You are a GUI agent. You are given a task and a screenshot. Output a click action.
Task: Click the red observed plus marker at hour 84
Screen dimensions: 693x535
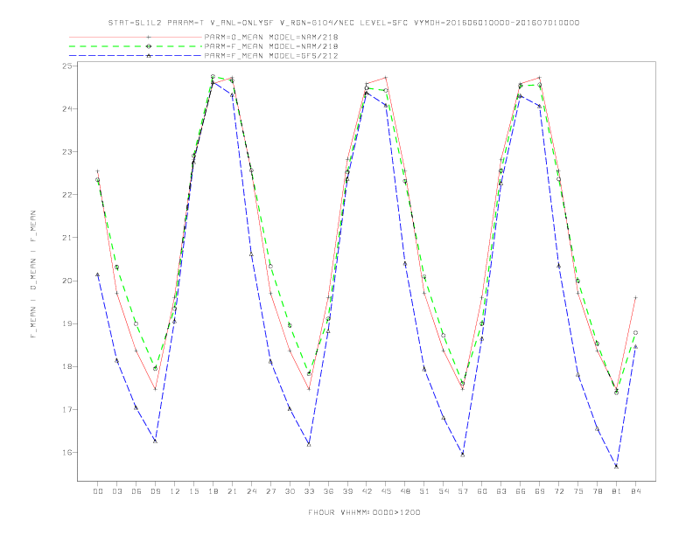coord(635,298)
